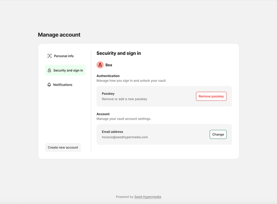The image size is (277, 204).
Task: Click the lock icon in the sidebar
Action: [49, 70]
